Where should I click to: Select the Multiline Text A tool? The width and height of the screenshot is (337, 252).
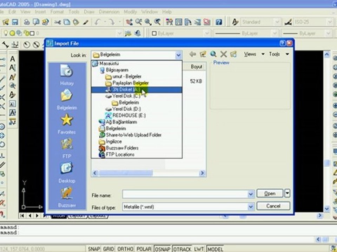tap(13, 58)
